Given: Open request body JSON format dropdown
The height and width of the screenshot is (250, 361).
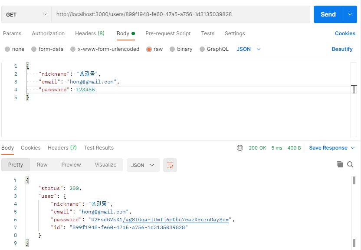Looking at the screenshot, I should [x=249, y=49].
